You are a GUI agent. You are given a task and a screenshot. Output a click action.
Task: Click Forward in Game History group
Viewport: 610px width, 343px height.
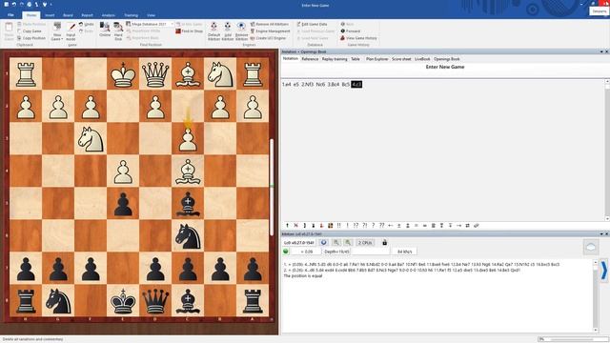point(350,31)
